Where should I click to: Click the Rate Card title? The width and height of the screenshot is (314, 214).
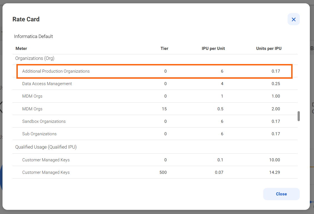[26, 19]
